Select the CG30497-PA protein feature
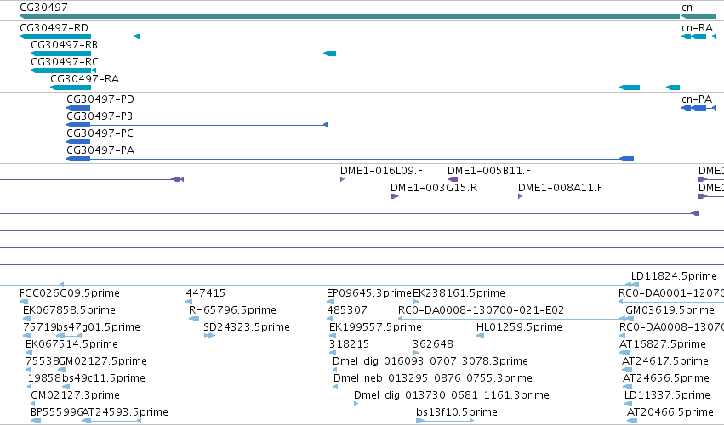This screenshot has width=724, height=425. tap(350, 159)
